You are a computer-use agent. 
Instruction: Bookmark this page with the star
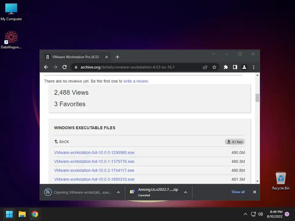(x=214, y=67)
